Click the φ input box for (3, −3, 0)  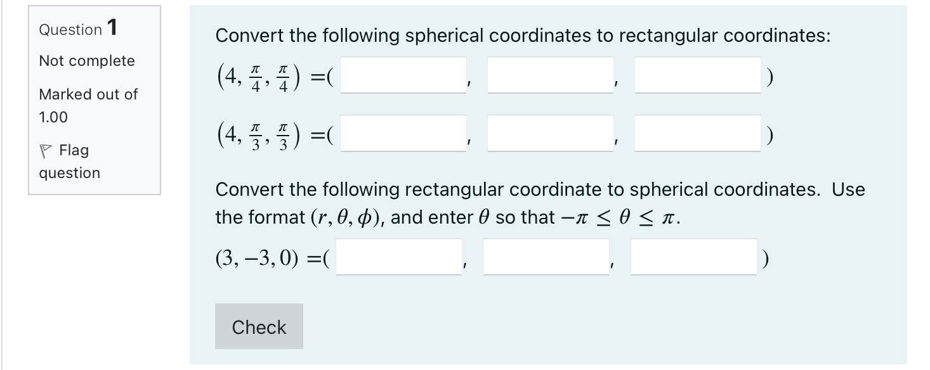coord(691,257)
